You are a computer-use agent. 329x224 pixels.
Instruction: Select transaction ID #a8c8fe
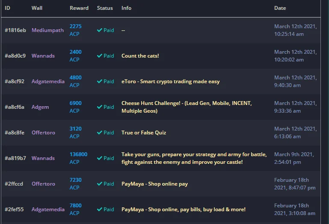pyautogui.click(x=15, y=133)
